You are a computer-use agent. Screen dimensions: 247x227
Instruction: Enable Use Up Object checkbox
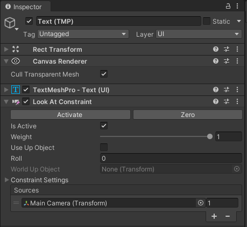click(x=104, y=147)
